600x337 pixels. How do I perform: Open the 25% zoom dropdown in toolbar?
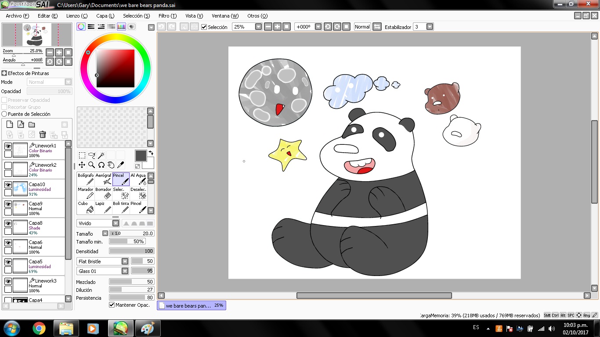[258, 27]
